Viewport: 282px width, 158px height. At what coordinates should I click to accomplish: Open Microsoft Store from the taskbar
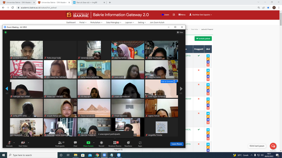(x=83, y=155)
